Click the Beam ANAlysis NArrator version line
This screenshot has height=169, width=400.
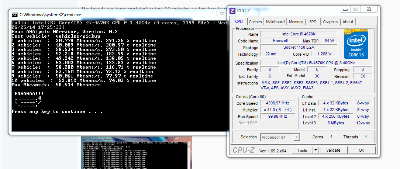coord(65,32)
